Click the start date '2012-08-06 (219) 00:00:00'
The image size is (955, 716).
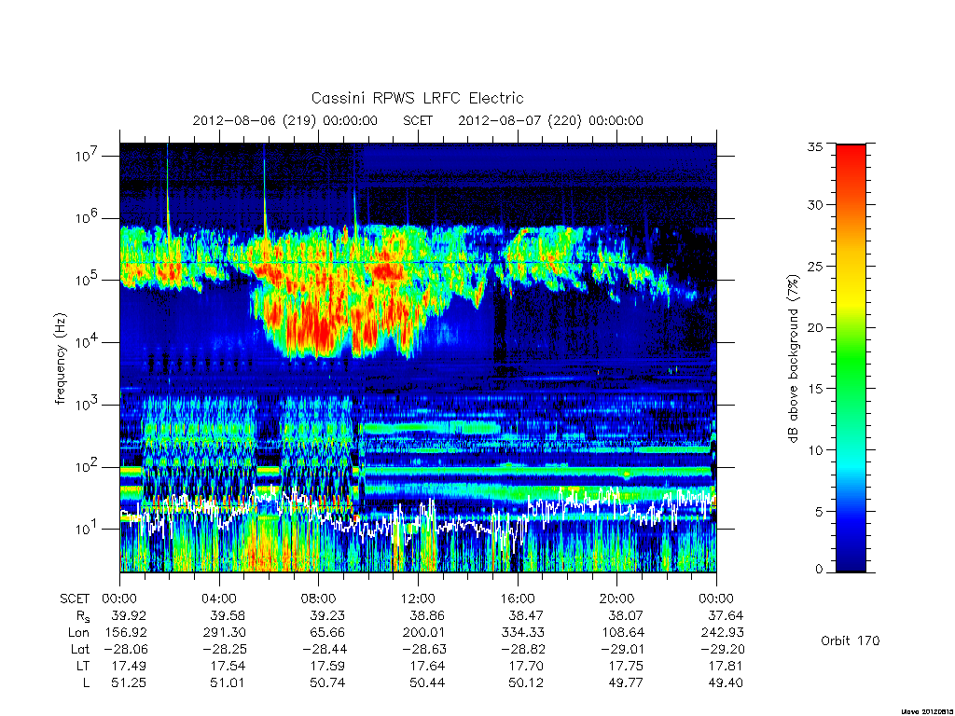pyautogui.click(x=285, y=120)
